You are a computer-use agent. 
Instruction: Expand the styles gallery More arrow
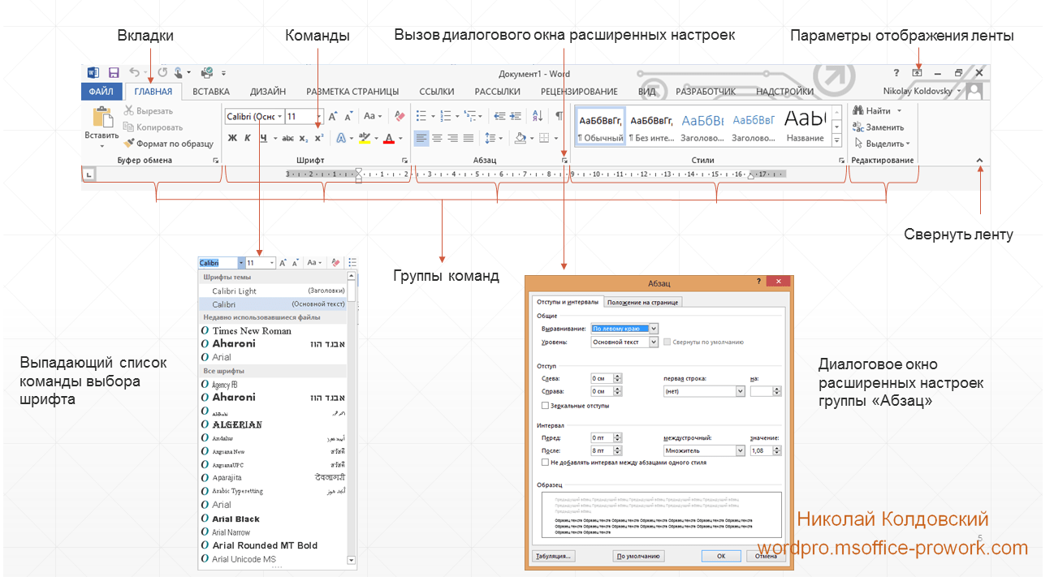836,139
